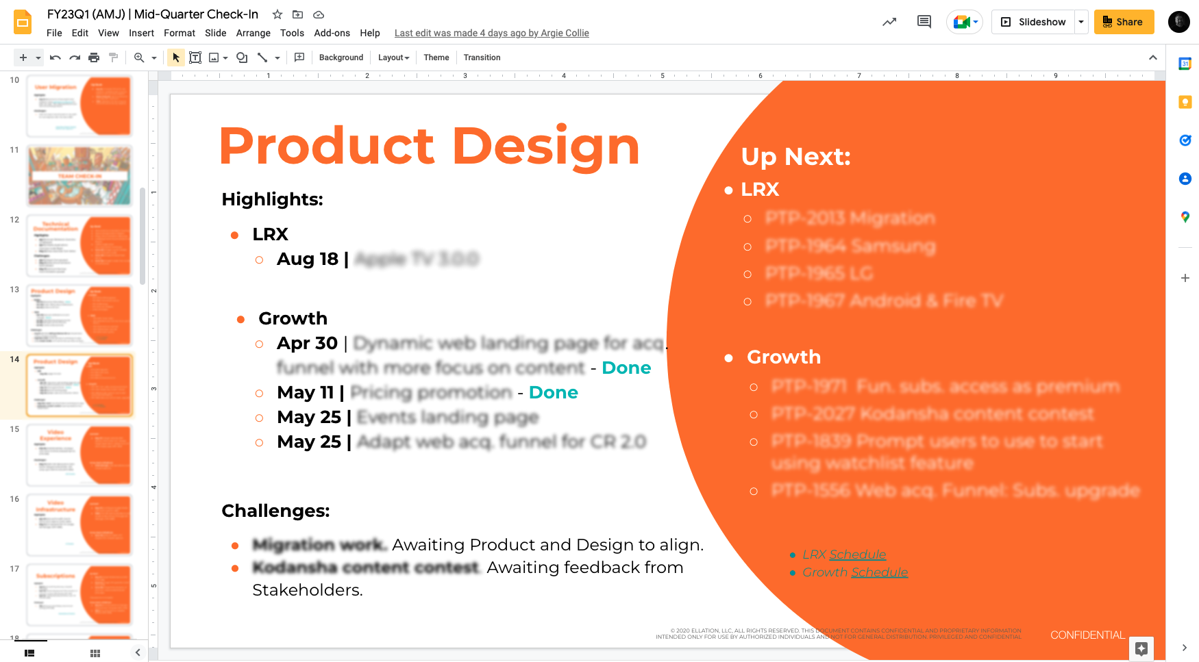Click the filmstrip vertical scrollbar
The width and height of the screenshot is (1199, 662).
(x=143, y=236)
